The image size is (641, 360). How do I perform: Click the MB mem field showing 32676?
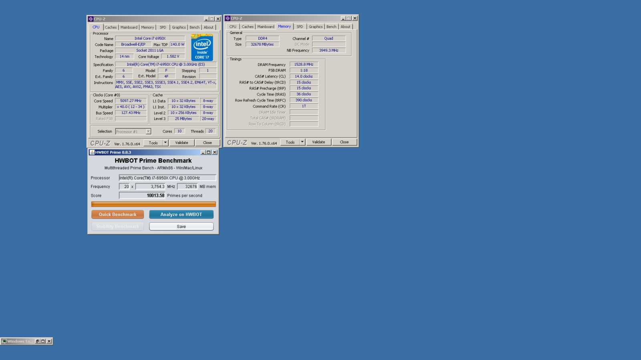(x=187, y=186)
